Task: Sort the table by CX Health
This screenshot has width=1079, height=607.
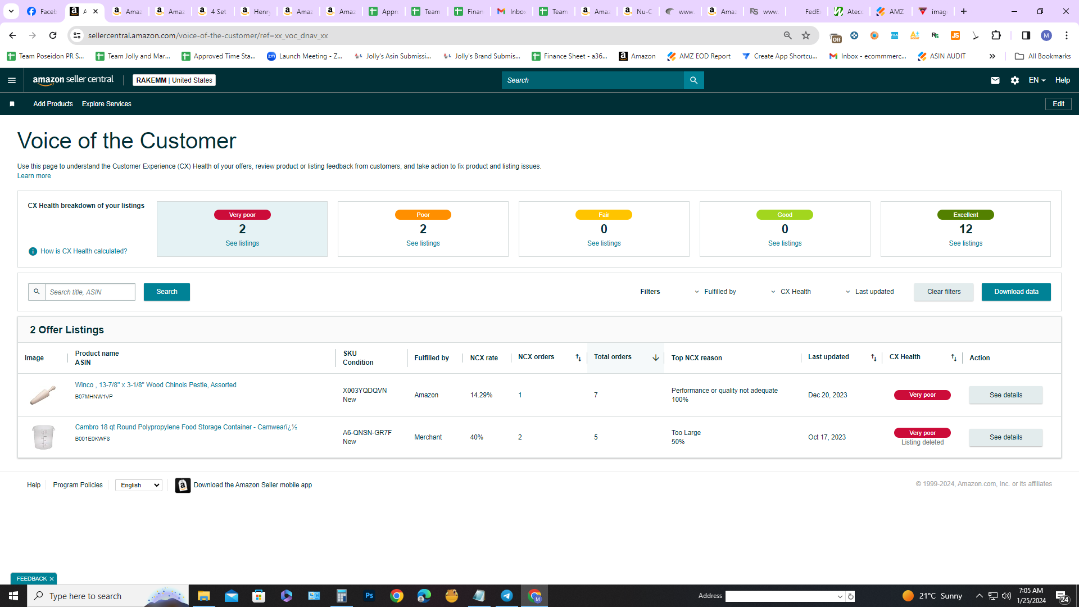Action: (953, 357)
